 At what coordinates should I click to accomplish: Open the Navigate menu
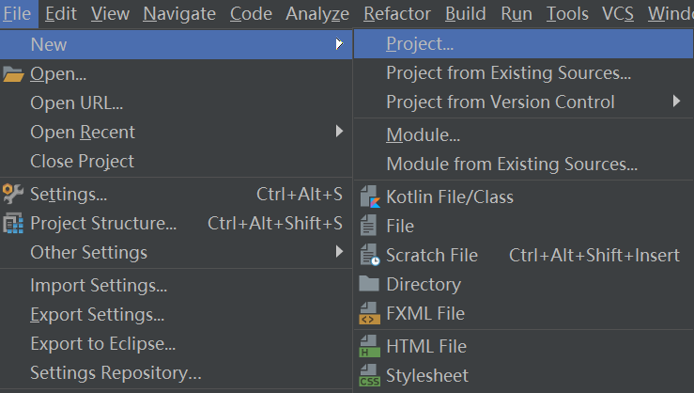point(178,14)
